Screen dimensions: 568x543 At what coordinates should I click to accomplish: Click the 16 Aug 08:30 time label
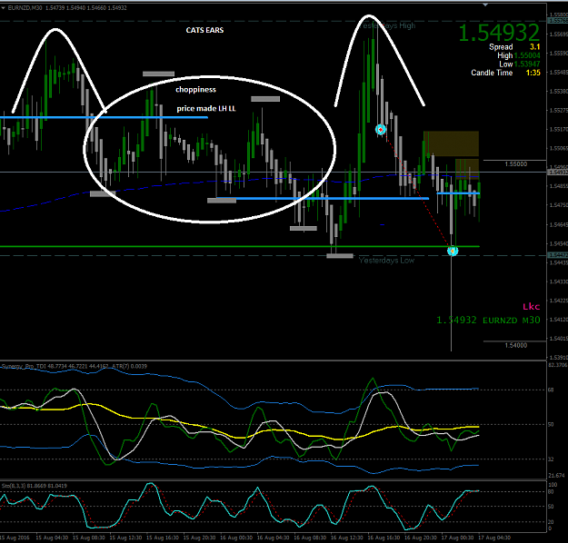point(310,538)
